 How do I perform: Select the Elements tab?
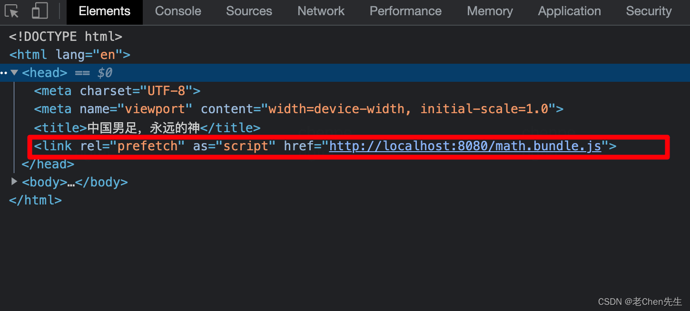[x=105, y=11]
